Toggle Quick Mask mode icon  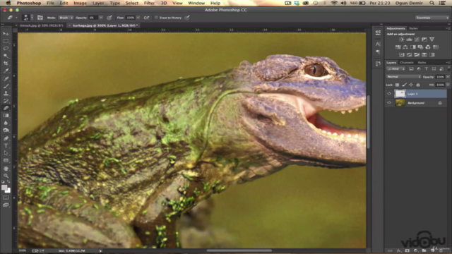(6, 198)
